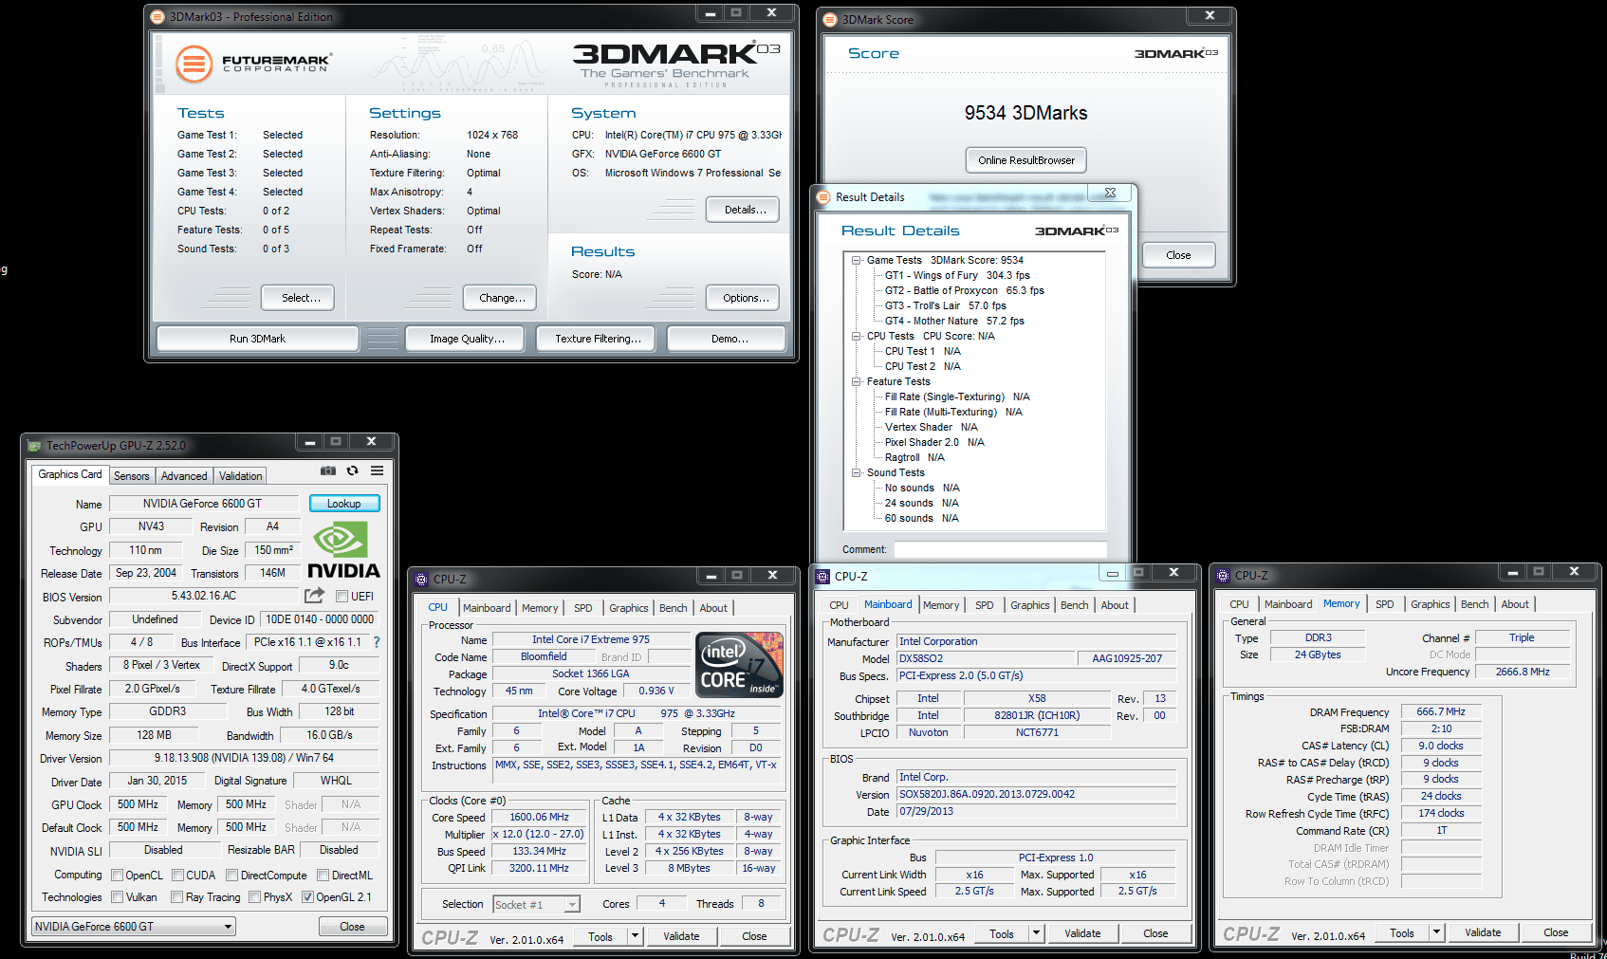Toggle the CUDA checkbox
Viewport: 1607px width, 959px height.
[x=177, y=875]
